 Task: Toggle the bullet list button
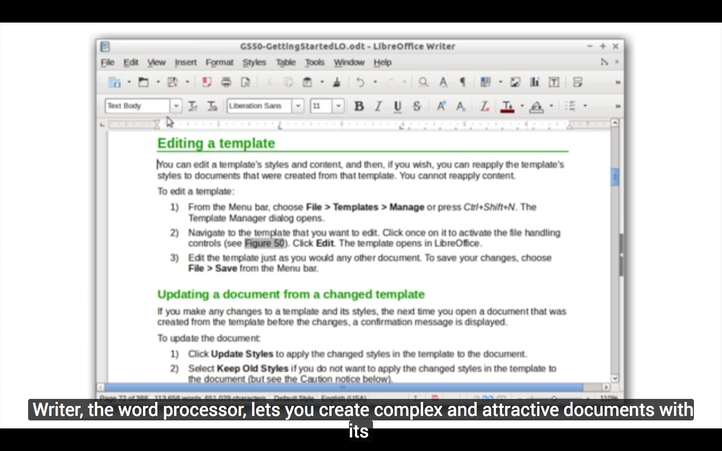click(570, 106)
